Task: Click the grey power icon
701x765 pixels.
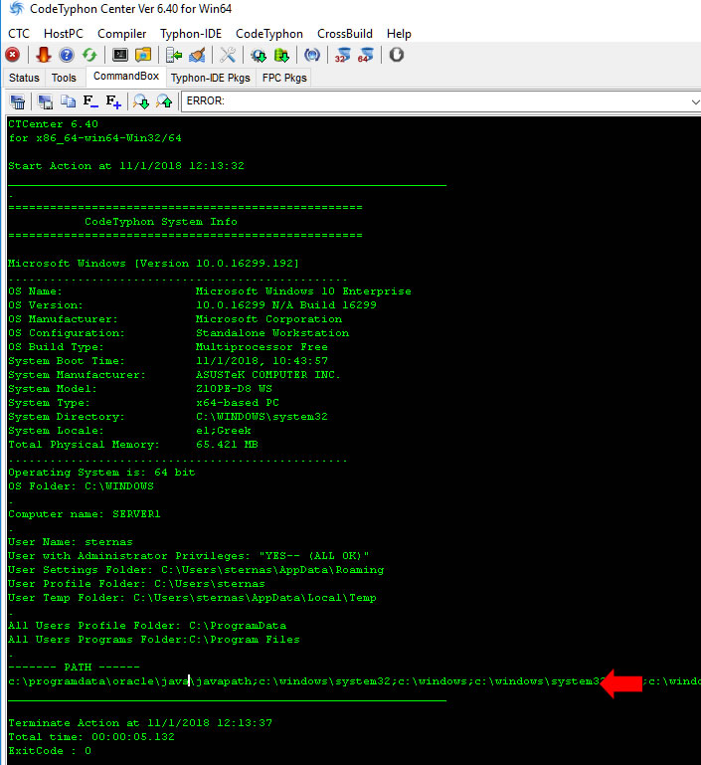Action: (397, 55)
